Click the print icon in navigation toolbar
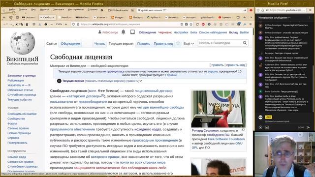 pos(46,24)
